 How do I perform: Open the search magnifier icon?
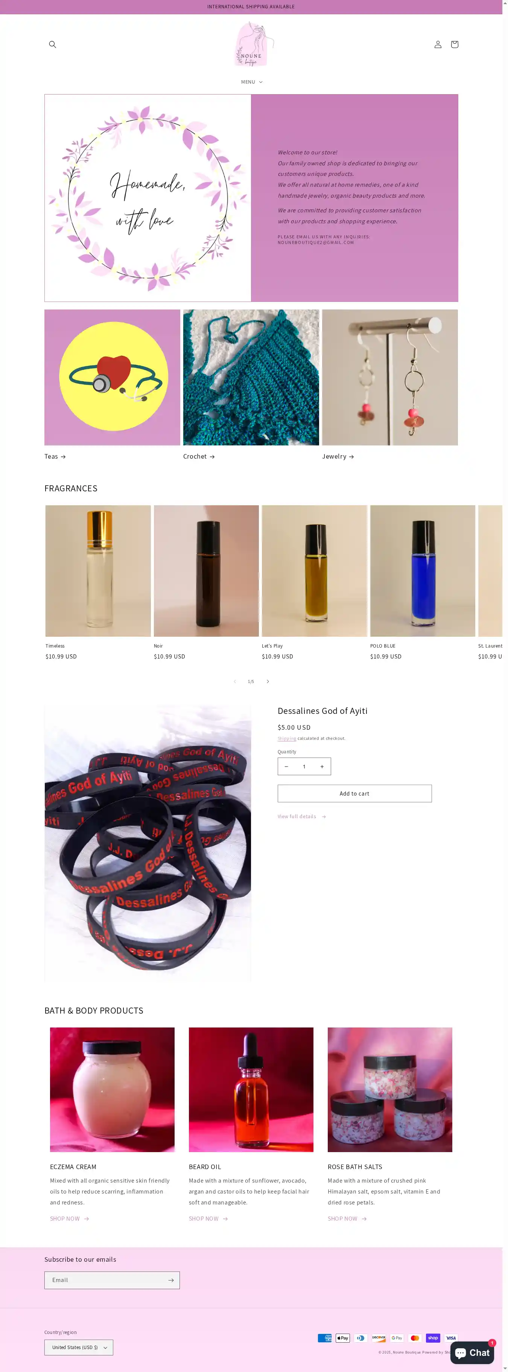[52, 44]
